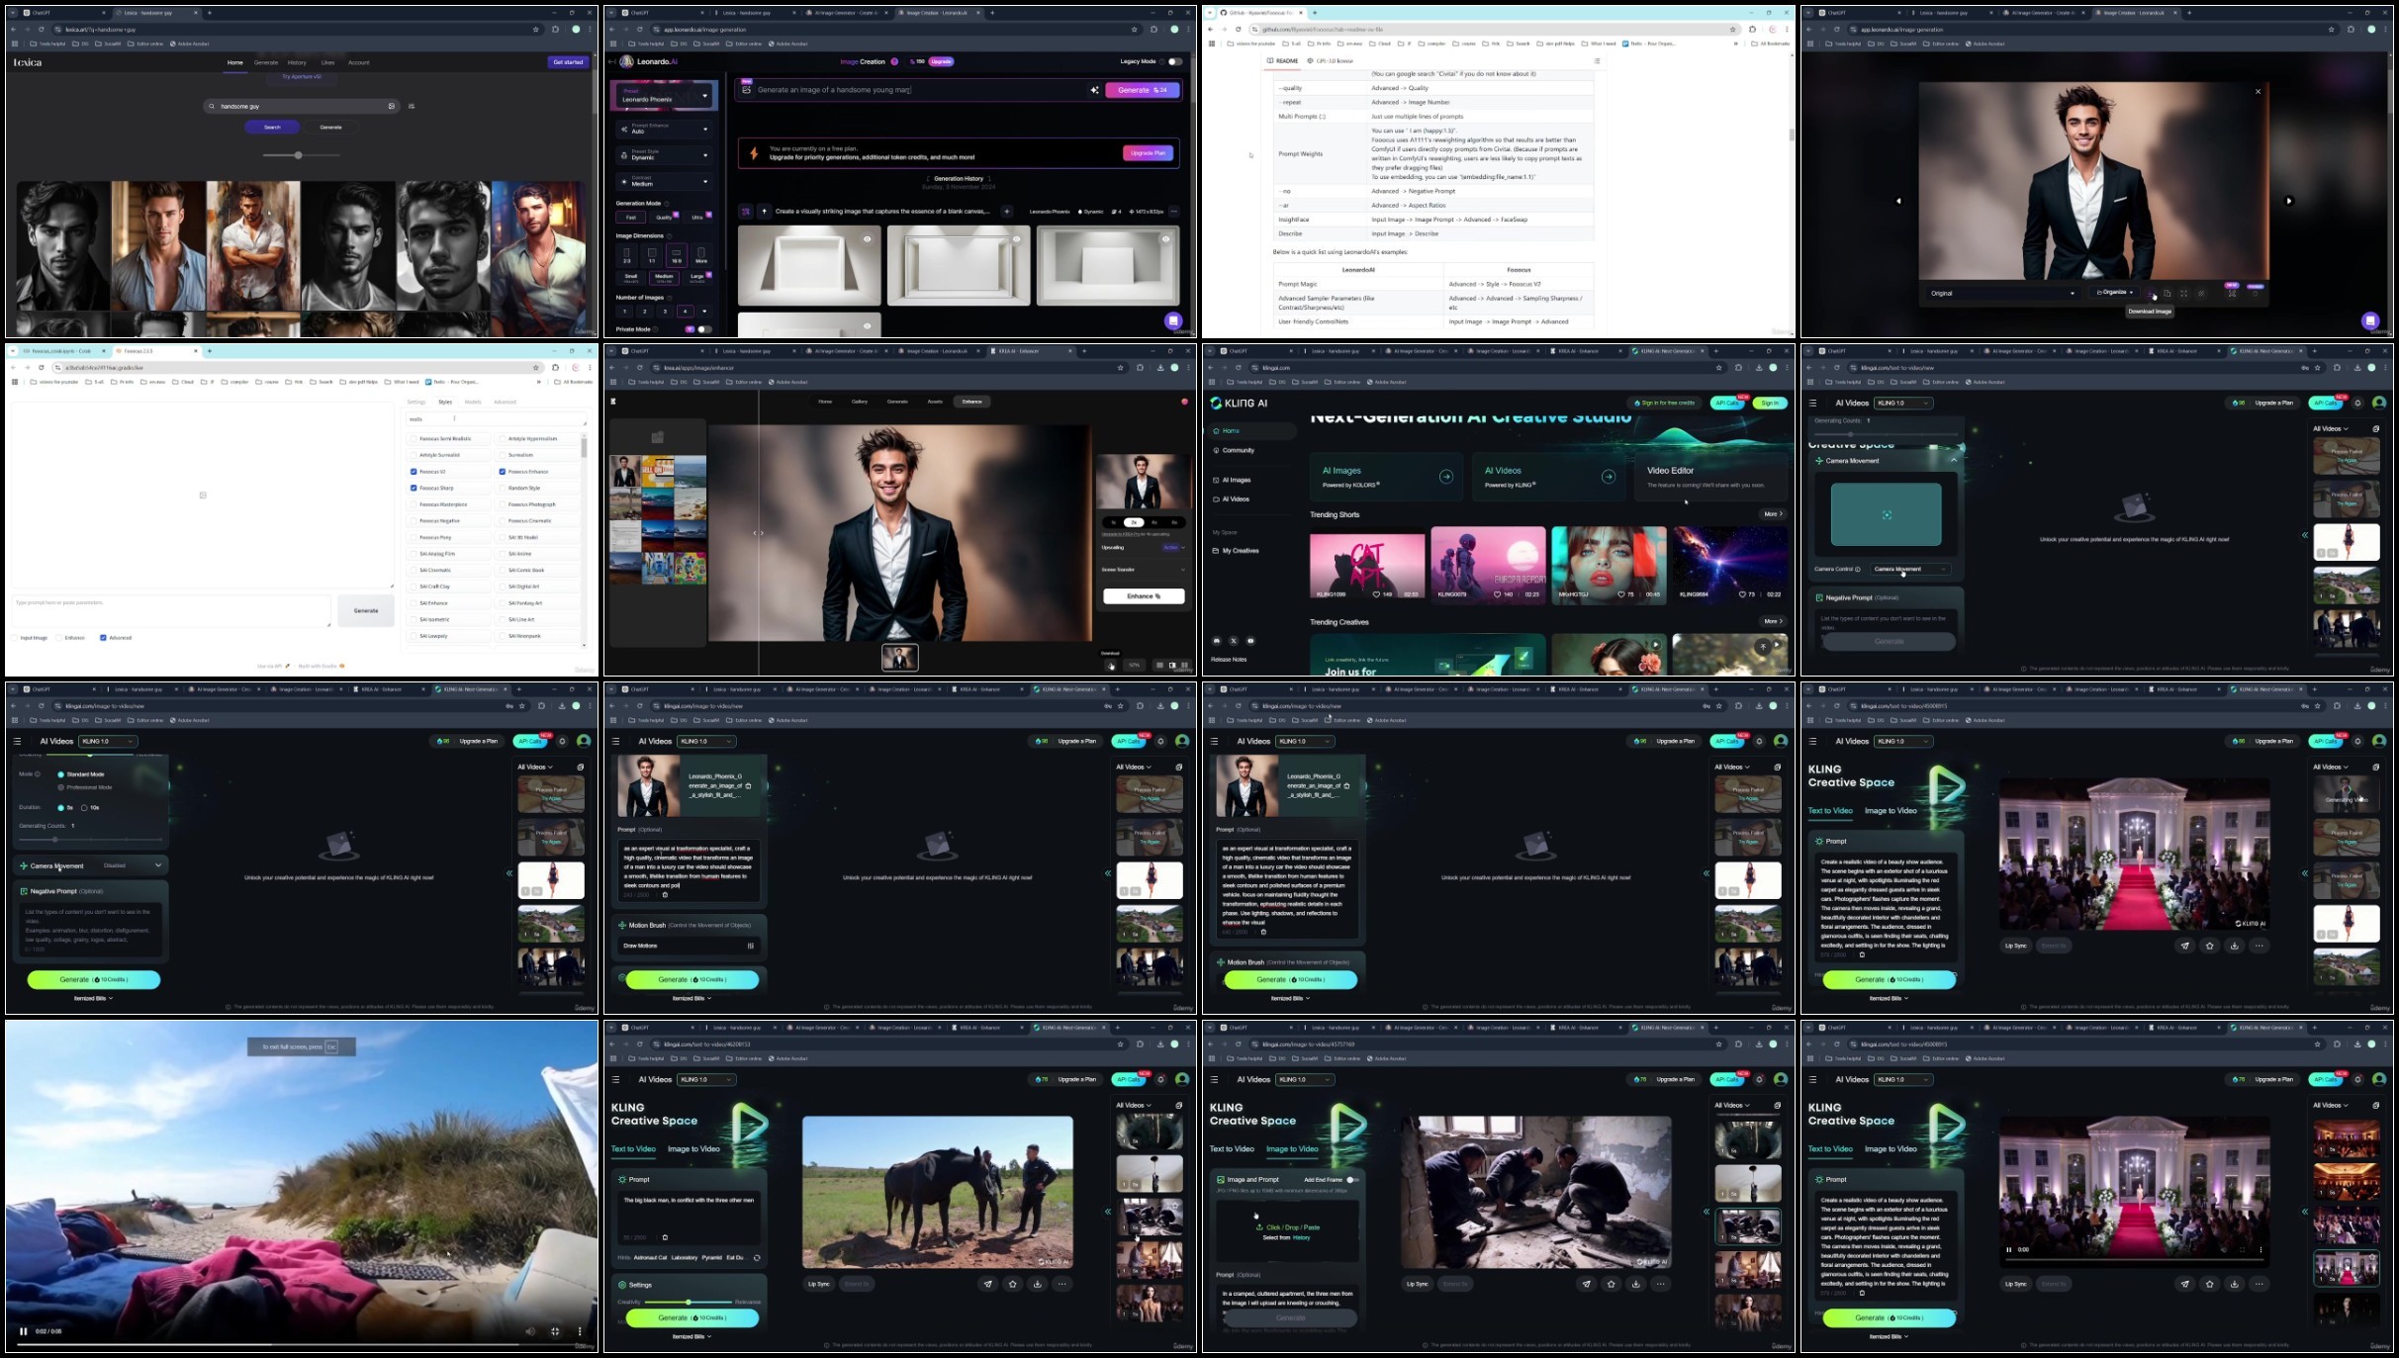Click Leonardo's sparkle improve-prompt icon beside Generate

pyautogui.click(x=1094, y=90)
